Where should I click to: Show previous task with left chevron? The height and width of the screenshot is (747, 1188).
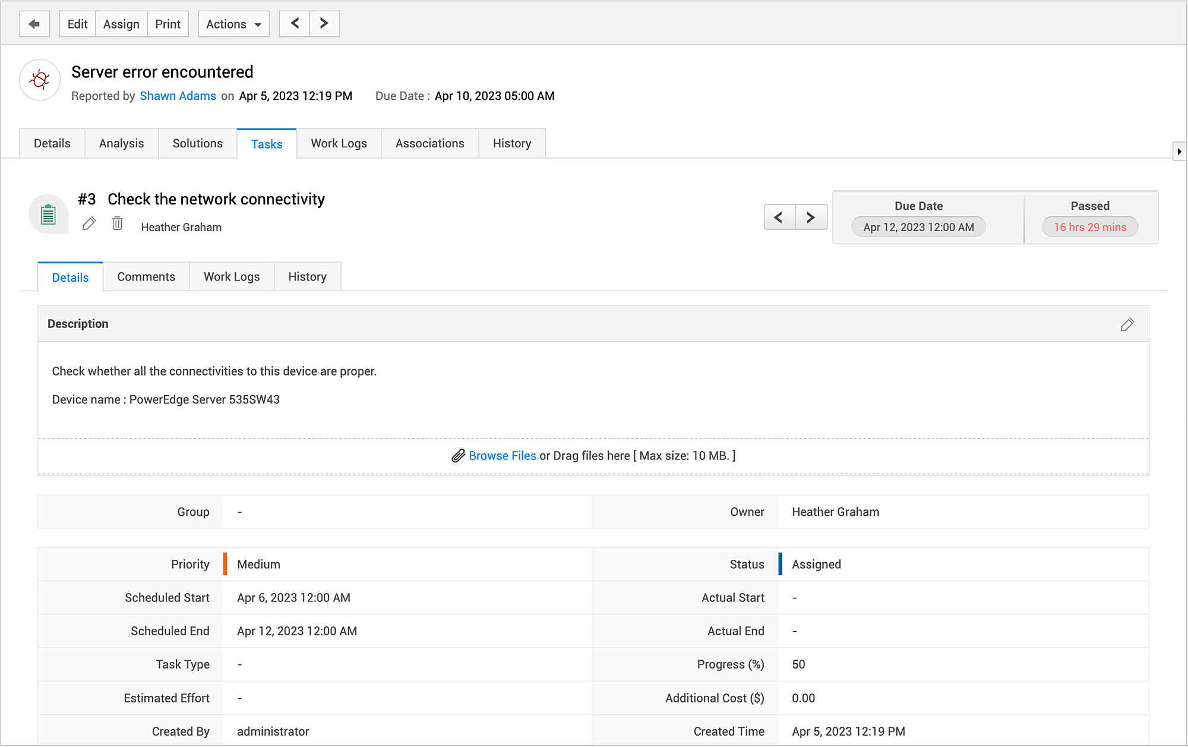(779, 218)
